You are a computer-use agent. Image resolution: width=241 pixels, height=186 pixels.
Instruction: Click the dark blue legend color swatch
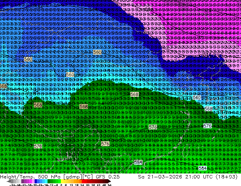[36, 181]
